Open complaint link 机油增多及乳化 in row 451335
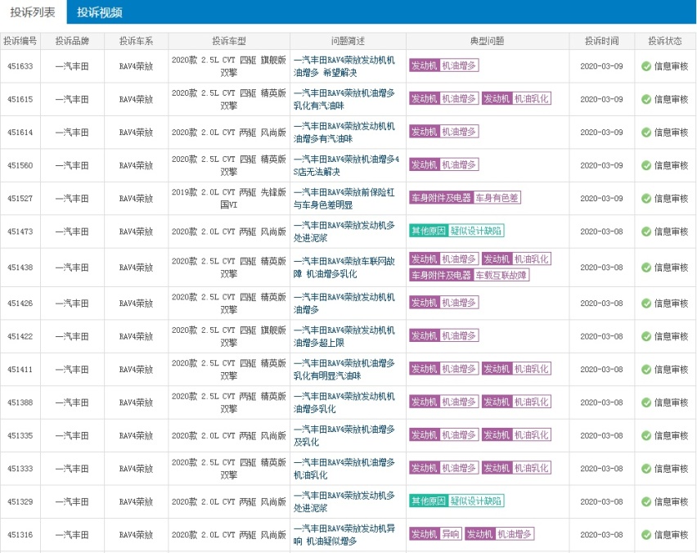Image resolution: width=697 pixels, height=553 pixels. pos(344,436)
